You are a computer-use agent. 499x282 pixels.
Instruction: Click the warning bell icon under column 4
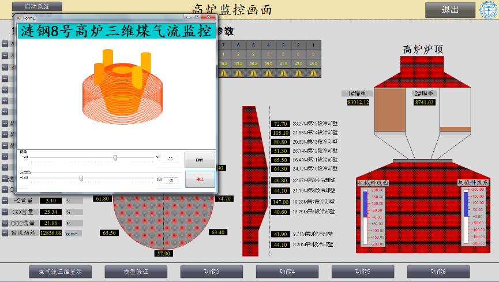pos(268,73)
